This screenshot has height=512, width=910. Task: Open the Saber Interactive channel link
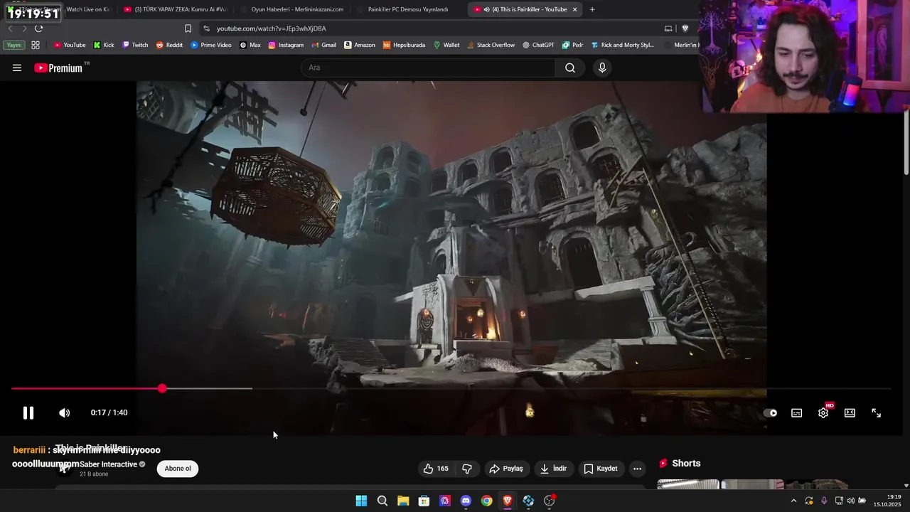108,464
